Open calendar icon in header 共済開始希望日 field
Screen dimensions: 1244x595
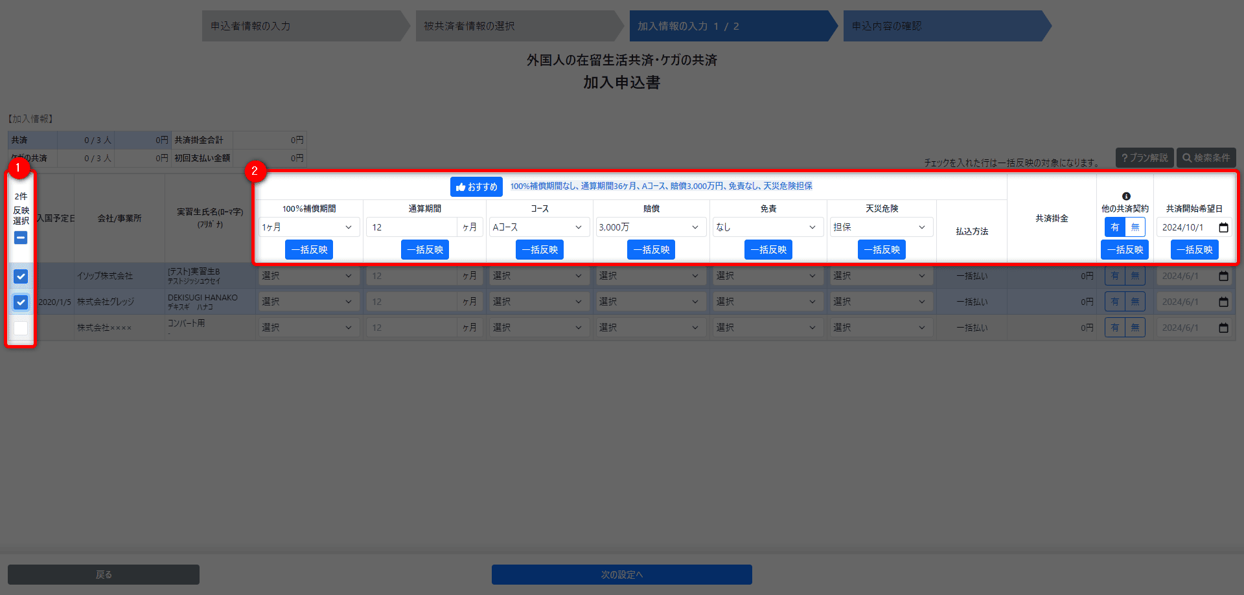[x=1223, y=227]
